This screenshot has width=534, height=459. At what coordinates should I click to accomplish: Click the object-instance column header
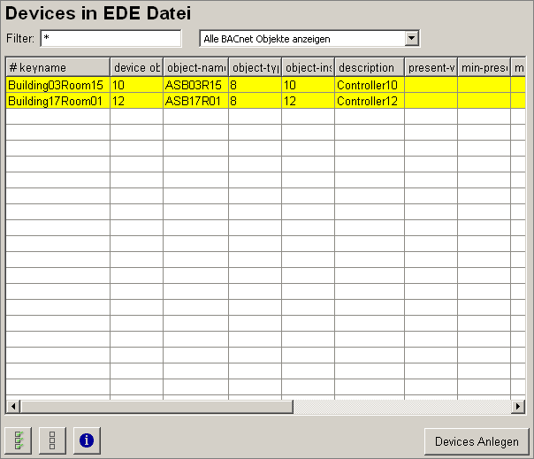click(308, 67)
